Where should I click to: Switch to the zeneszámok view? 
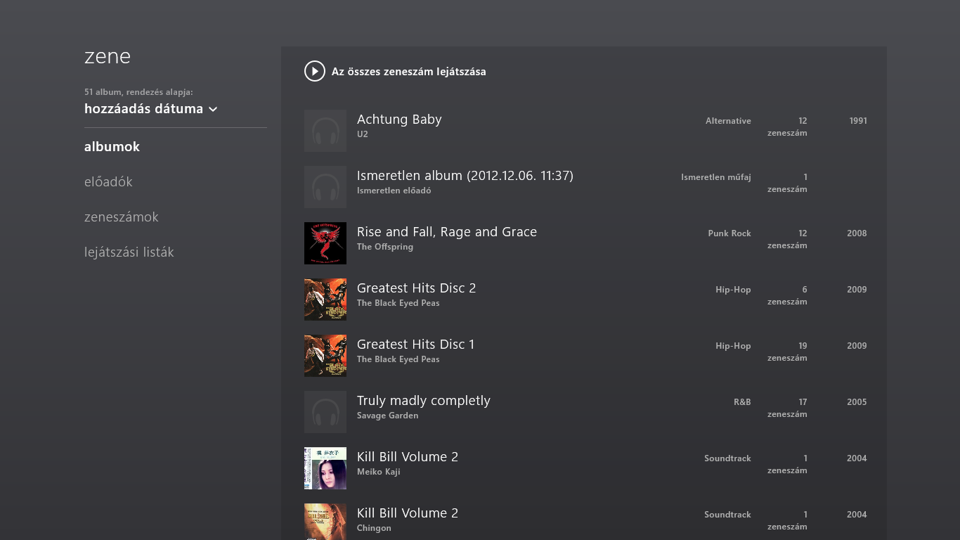pyautogui.click(x=121, y=217)
